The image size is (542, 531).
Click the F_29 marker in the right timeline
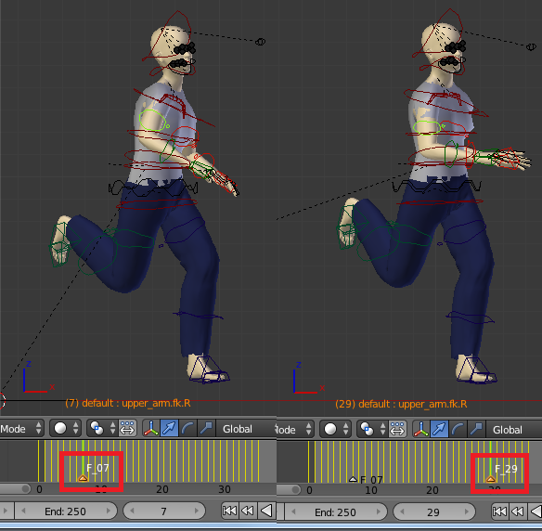pyautogui.click(x=491, y=479)
